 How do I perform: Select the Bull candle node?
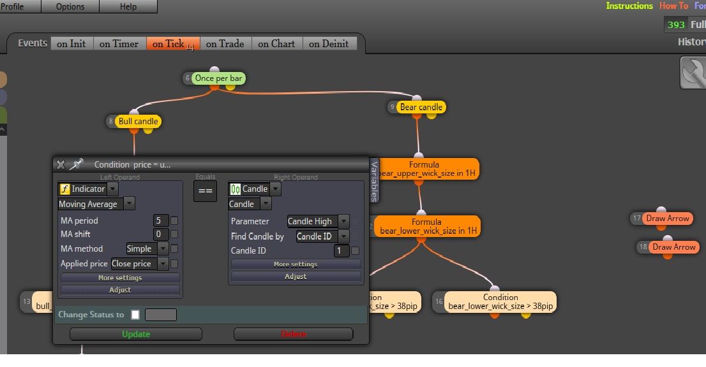click(139, 121)
